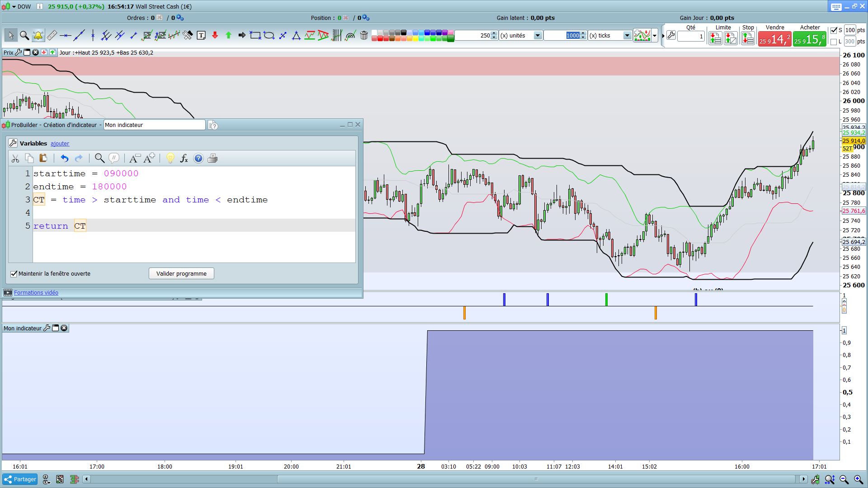
Task: Enable the L limit points checkbox
Action: pos(834,42)
